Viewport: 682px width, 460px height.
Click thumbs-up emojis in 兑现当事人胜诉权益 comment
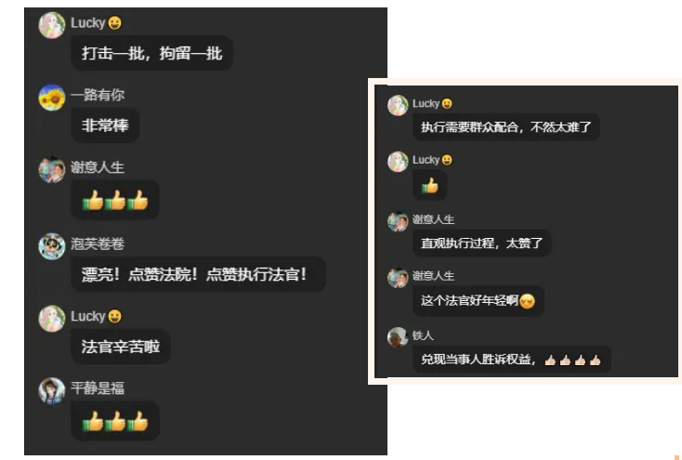pos(573,360)
